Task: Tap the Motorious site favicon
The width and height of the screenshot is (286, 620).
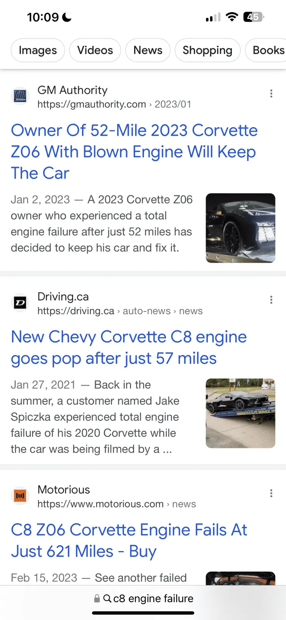Action: 20,496
